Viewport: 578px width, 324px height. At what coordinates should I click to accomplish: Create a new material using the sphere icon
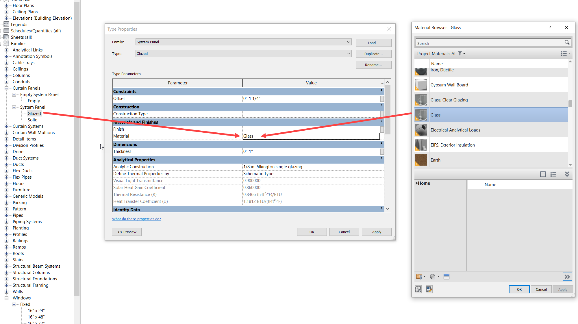tap(433, 277)
